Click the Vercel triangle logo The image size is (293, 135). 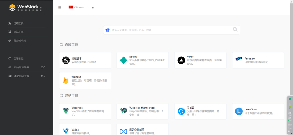pos(181,60)
